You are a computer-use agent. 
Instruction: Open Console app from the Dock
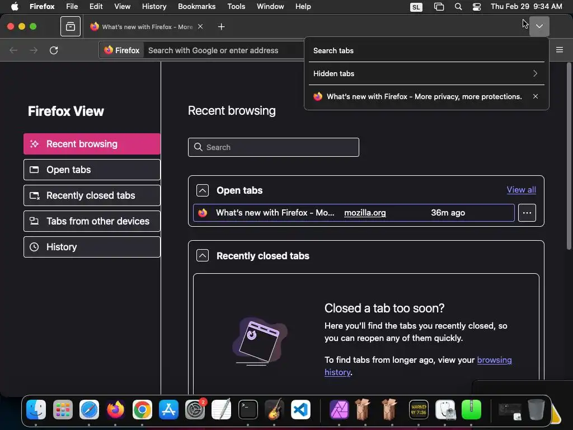(419, 409)
